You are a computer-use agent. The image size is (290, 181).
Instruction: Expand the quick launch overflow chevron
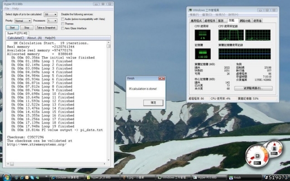tap(46, 176)
